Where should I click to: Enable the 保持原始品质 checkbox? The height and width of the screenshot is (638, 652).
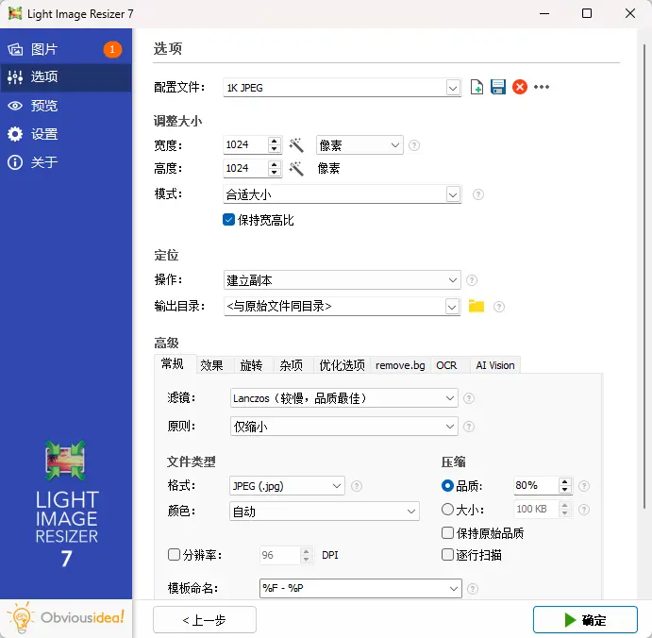(x=447, y=533)
